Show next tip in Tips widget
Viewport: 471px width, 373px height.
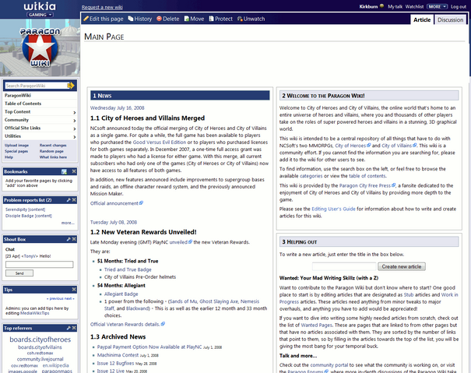pos(69,298)
